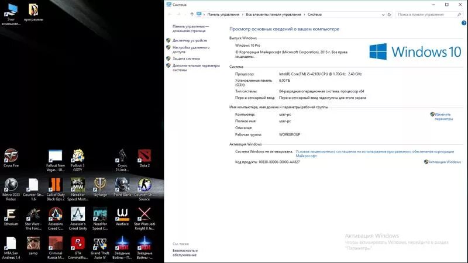Select the GTA CriminalRu... shortcut
The width and height of the screenshot is (468, 263).
click(78, 248)
